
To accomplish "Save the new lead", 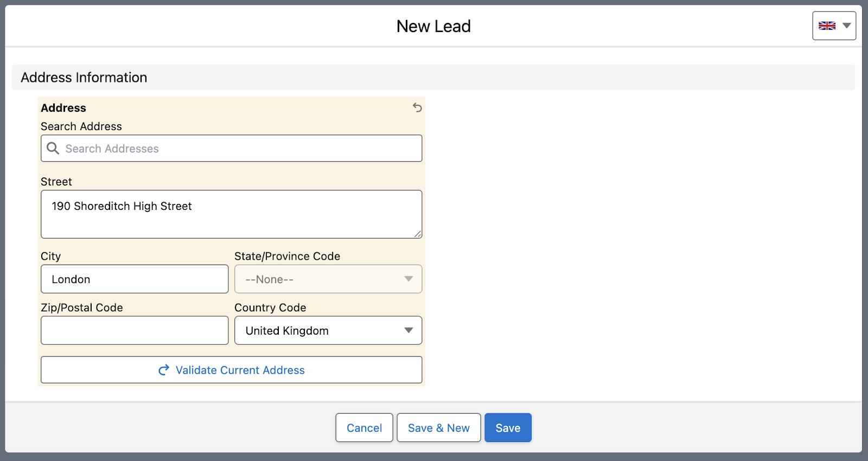I will [508, 428].
